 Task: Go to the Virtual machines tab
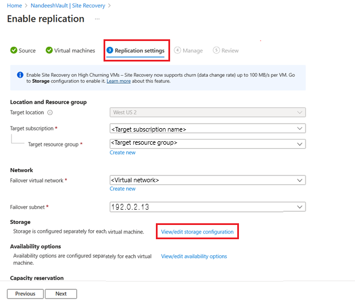pos(75,51)
